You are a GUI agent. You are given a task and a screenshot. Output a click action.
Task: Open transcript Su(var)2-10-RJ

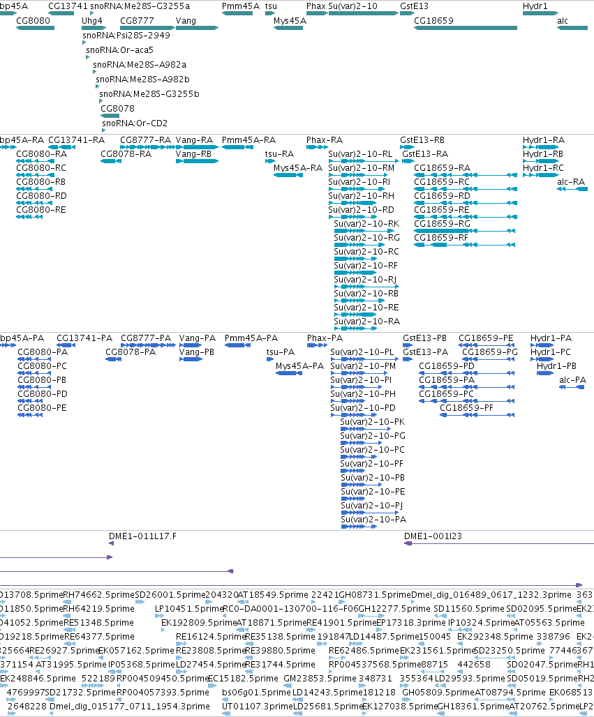(x=366, y=286)
